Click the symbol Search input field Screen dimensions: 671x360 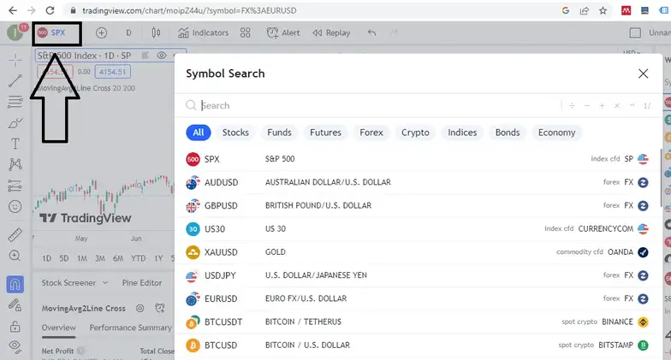coord(377,105)
